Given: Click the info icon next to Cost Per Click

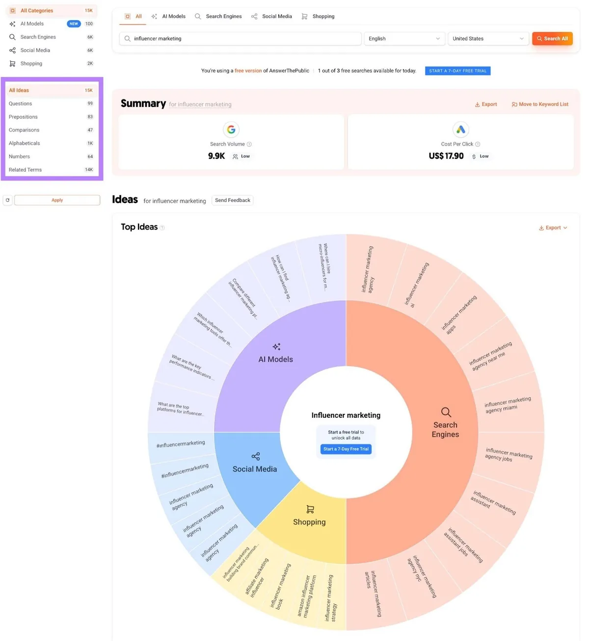Looking at the screenshot, I should tap(478, 144).
